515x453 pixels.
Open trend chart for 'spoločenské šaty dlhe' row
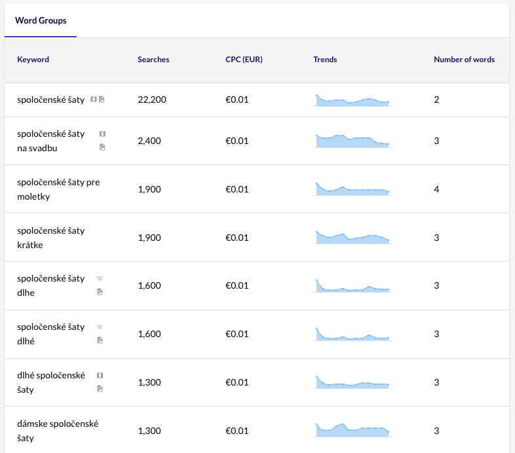(353, 285)
